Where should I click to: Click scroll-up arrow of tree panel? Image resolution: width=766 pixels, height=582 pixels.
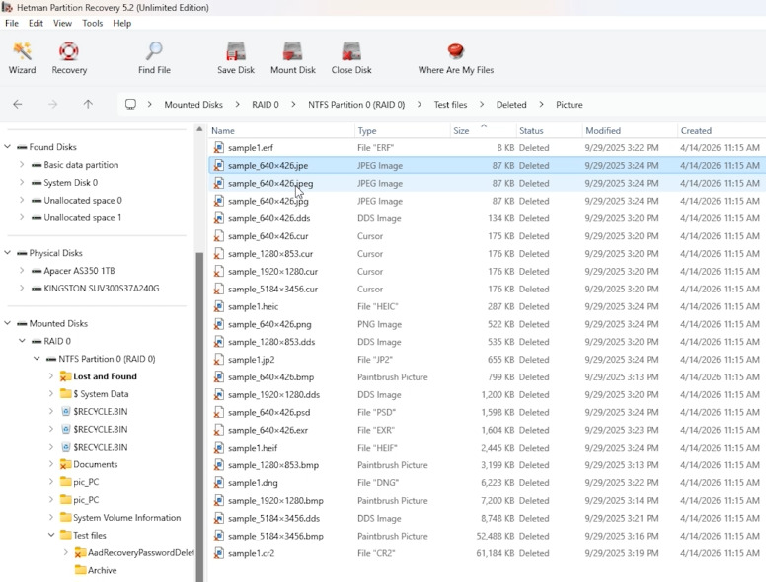click(x=199, y=129)
